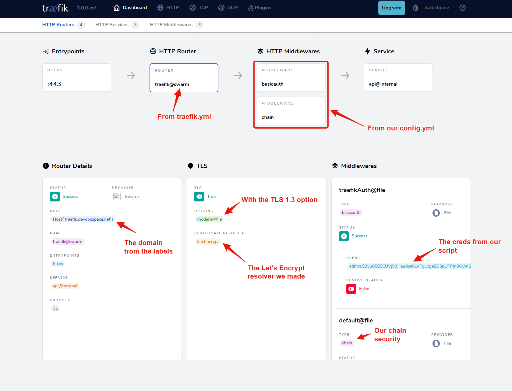Open the HTTP globe icon in navbar
This screenshot has height=391, width=512.
160,8
